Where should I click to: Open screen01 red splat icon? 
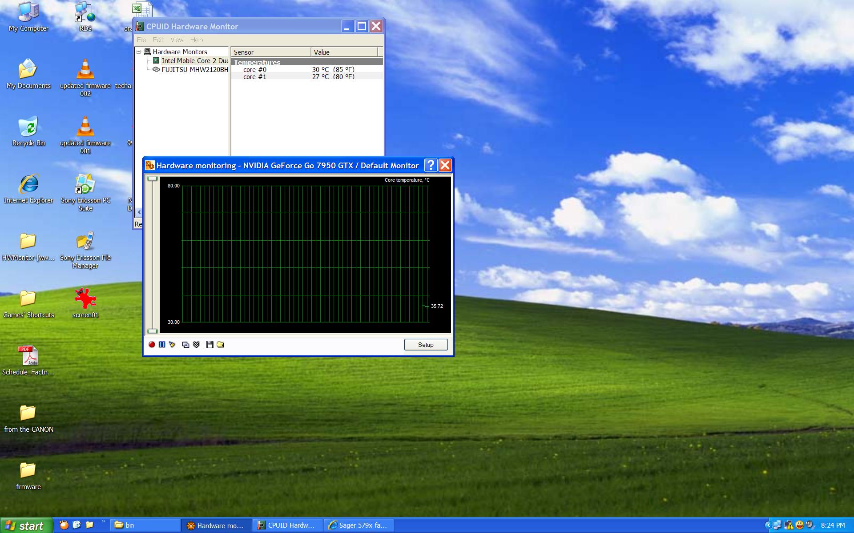pos(85,303)
